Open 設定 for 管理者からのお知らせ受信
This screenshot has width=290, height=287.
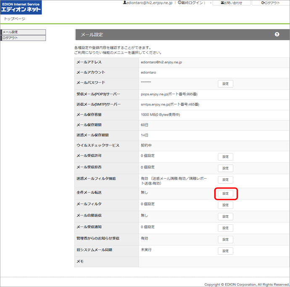point(225,240)
